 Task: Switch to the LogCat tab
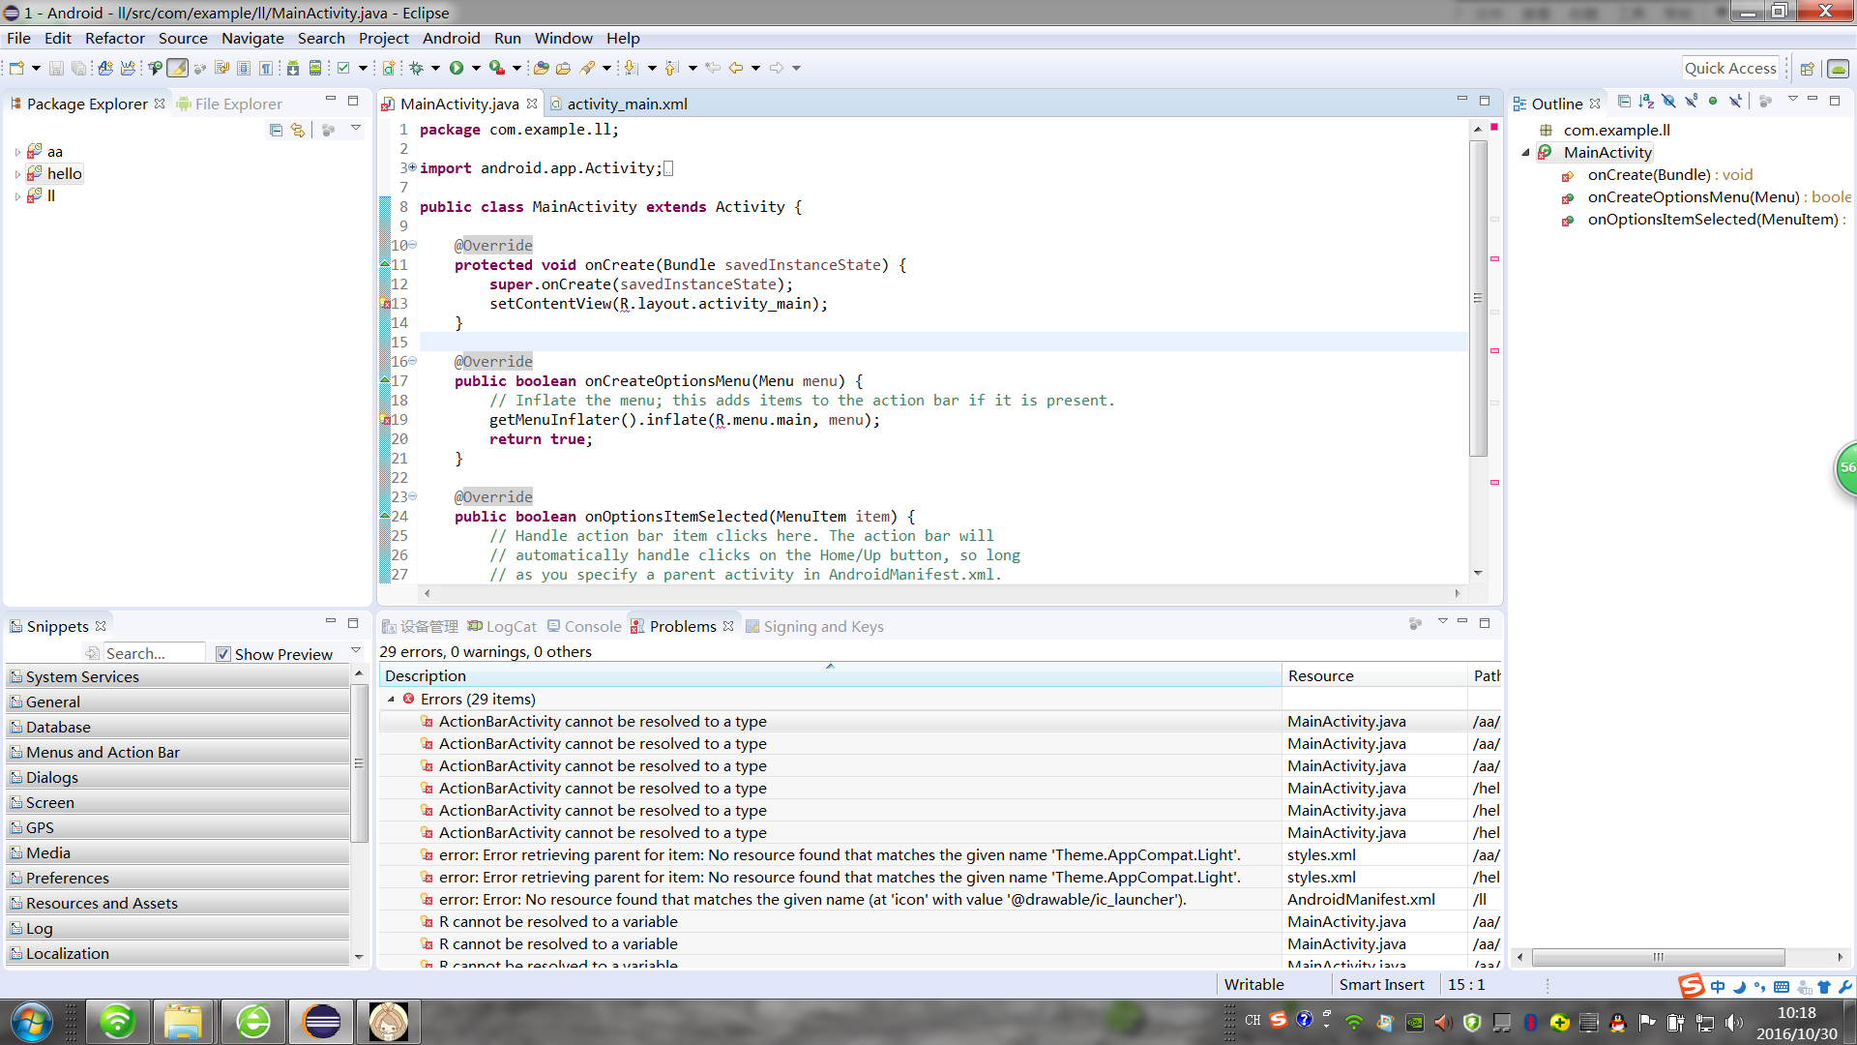(502, 626)
